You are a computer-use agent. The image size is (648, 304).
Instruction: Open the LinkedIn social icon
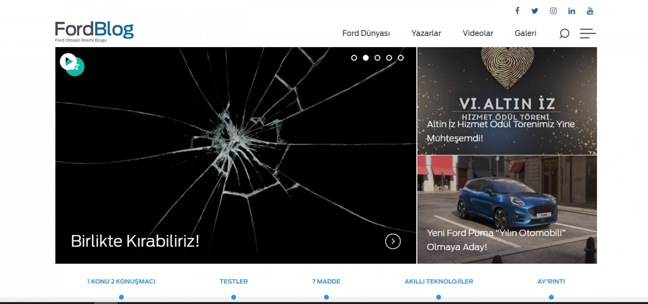point(571,11)
